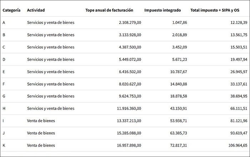Image resolution: width=250 pixels, height=157 pixels.
Task: Select the Tope anual de facturación header
Action: click(109, 10)
